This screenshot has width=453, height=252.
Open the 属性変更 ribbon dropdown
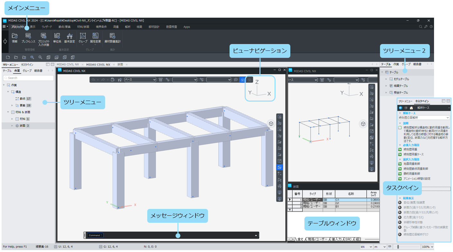tap(95, 40)
